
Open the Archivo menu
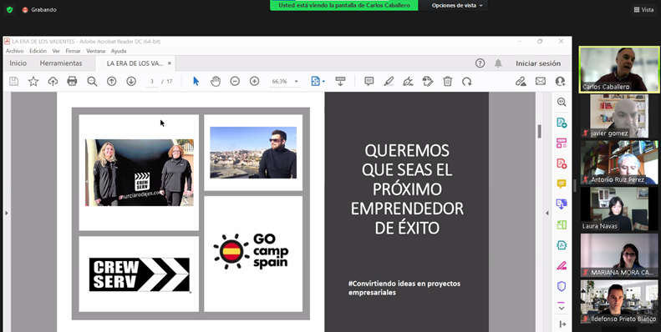[15, 51]
